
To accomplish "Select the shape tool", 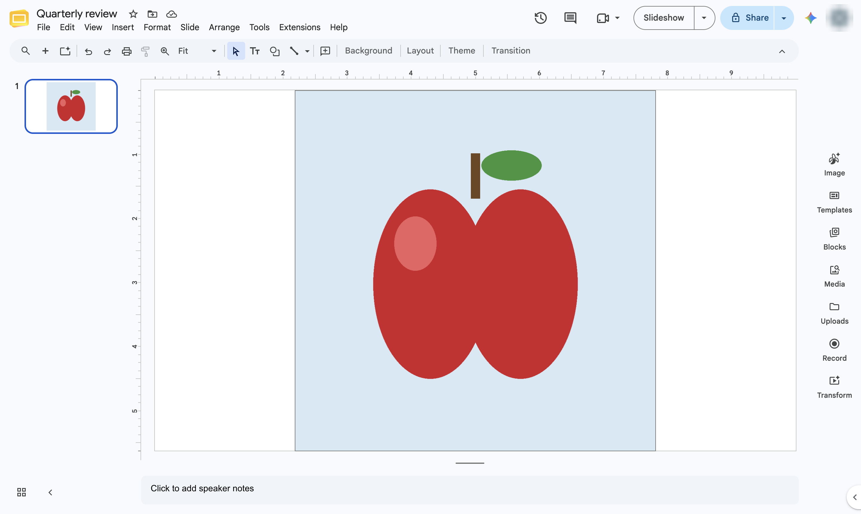I will (274, 51).
